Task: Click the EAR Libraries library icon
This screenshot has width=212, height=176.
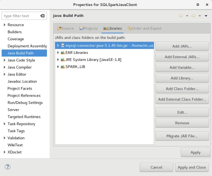Action: [x=62, y=53]
